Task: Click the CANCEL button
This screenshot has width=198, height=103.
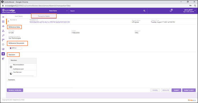Action: pos(155,90)
